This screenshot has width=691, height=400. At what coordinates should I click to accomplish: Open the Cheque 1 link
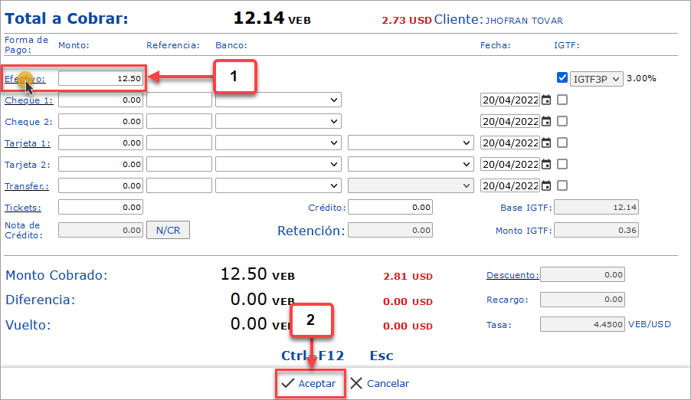click(28, 100)
